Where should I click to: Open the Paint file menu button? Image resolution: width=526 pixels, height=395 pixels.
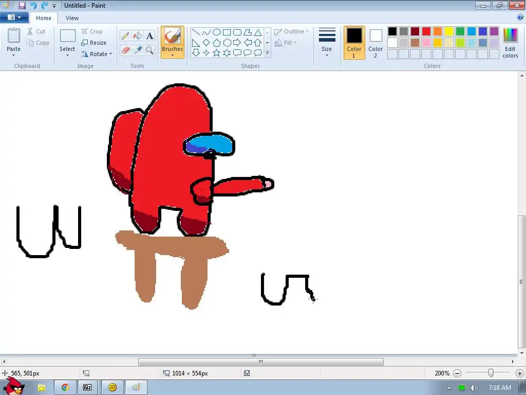click(x=14, y=17)
